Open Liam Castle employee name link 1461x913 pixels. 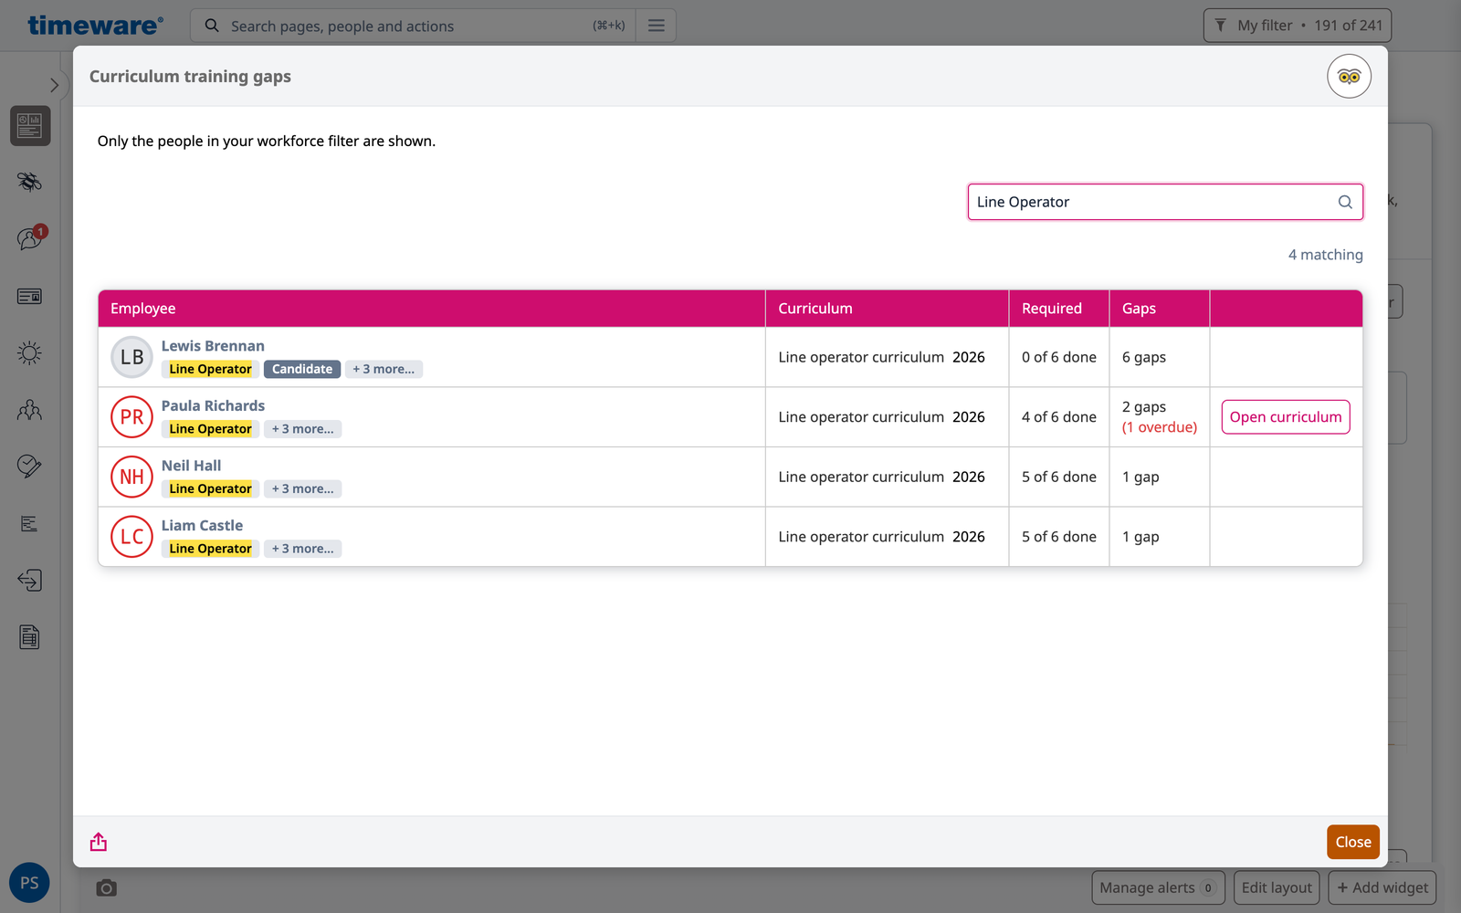click(x=202, y=525)
